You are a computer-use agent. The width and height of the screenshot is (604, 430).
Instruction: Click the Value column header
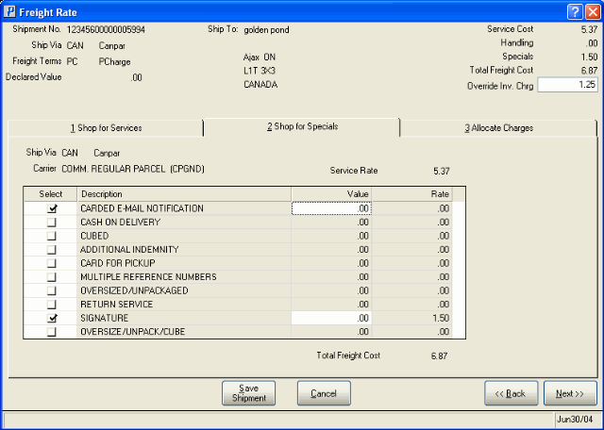point(331,194)
